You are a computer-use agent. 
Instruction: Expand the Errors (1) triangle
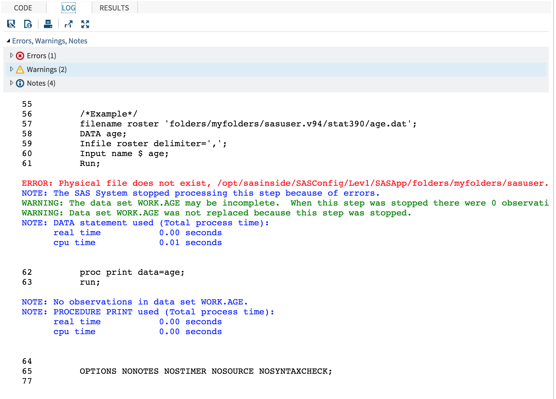12,56
